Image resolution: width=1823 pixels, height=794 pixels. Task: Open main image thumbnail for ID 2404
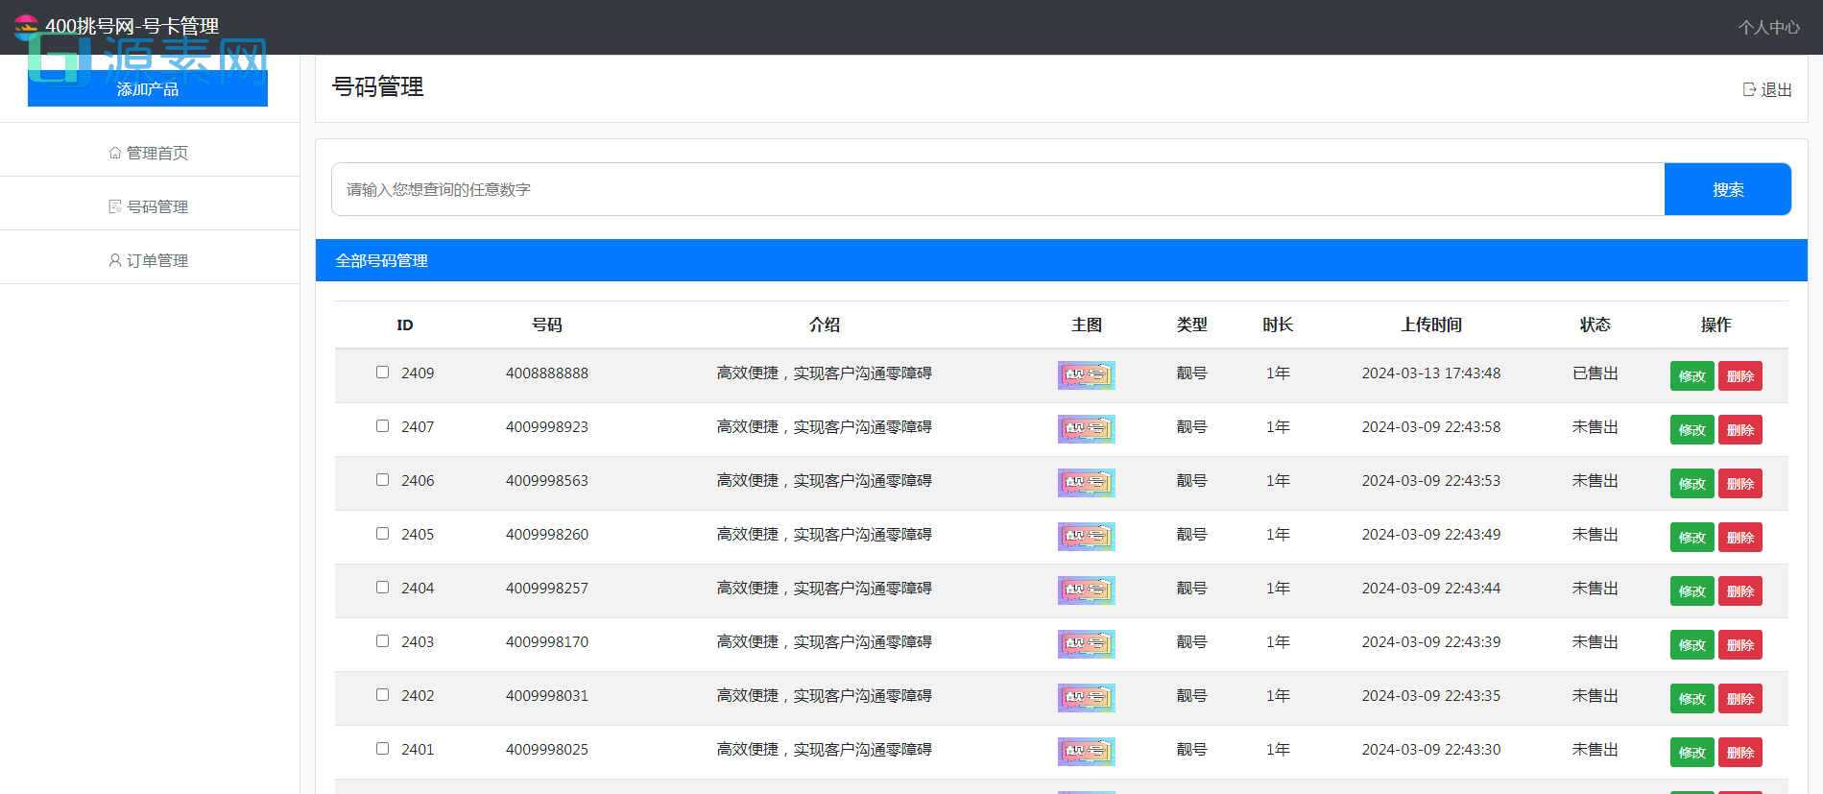pyautogui.click(x=1087, y=590)
